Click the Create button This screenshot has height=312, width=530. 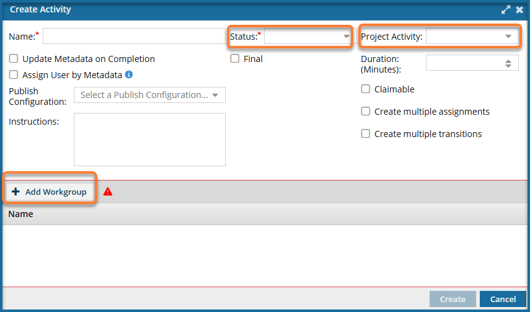(453, 299)
